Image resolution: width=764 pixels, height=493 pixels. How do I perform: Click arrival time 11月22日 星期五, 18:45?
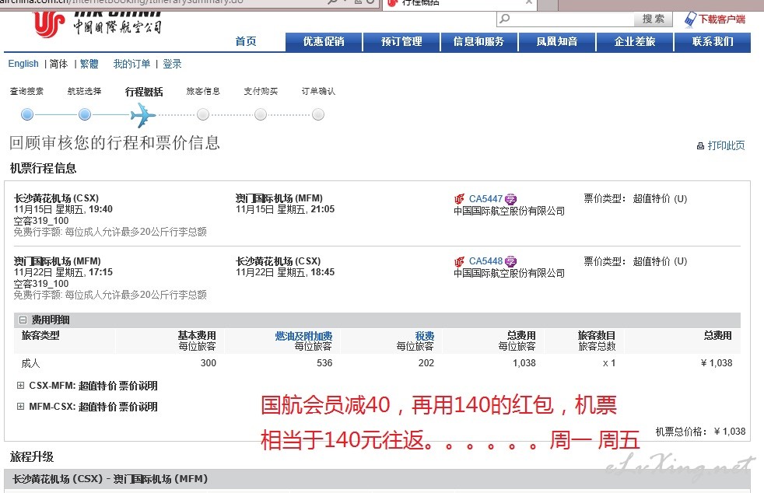click(x=285, y=272)
